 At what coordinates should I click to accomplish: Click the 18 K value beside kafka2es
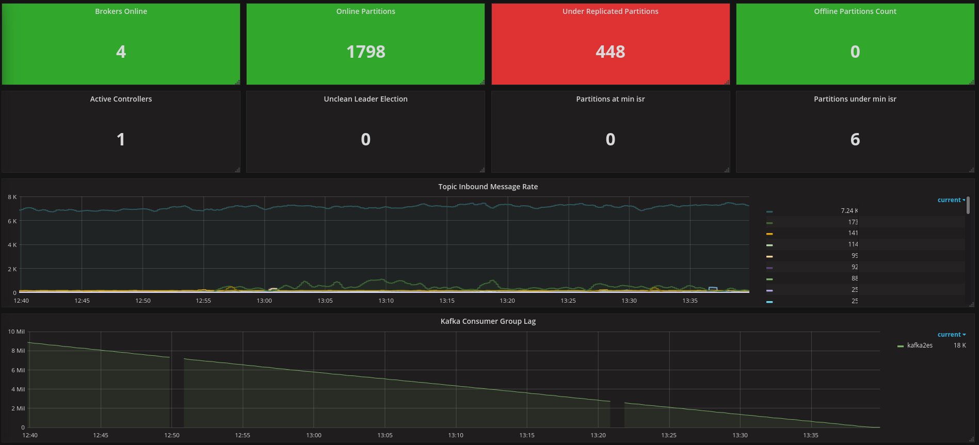959,345
